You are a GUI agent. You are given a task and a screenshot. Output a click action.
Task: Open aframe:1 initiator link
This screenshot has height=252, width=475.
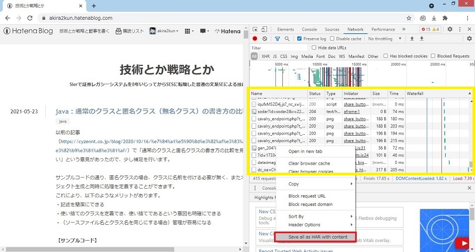pos(352,111)
